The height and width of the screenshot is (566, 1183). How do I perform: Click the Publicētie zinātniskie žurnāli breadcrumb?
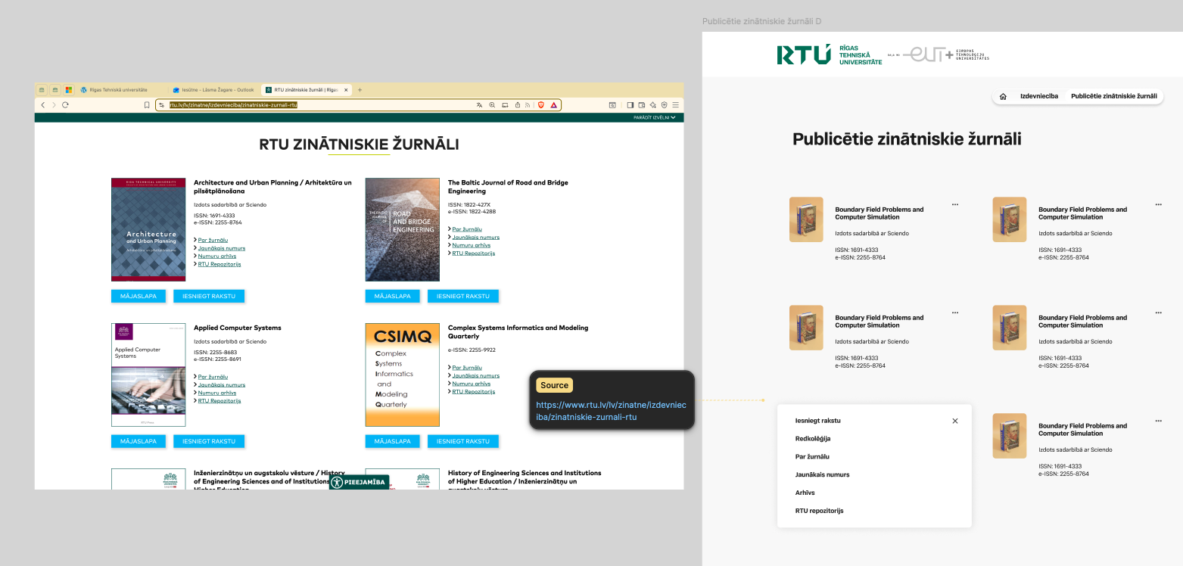point(1114,97)
